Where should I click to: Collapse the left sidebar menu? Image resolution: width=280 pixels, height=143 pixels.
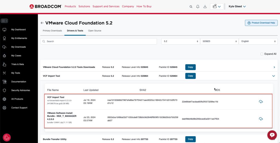pyautogui.click(x=4, y=21)
